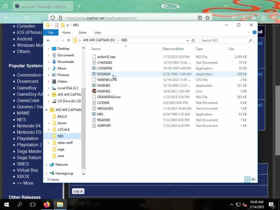
Task: Select the README text document
Action: [x=104, y=120]
